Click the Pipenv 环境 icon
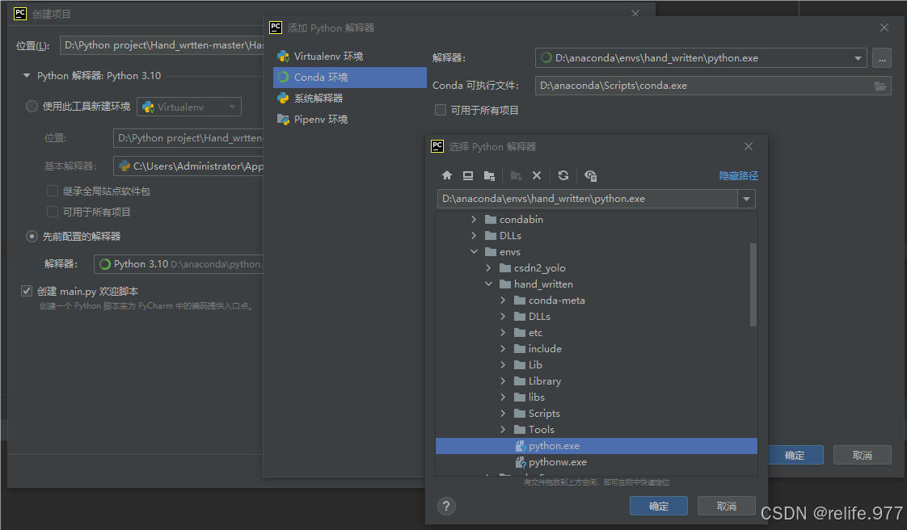The image size is (907, 530). [283, 120]
